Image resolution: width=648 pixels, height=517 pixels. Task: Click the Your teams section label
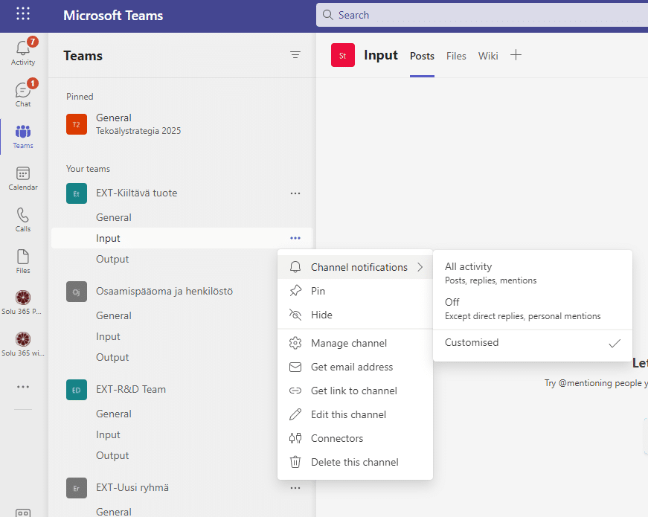[88, 169]
